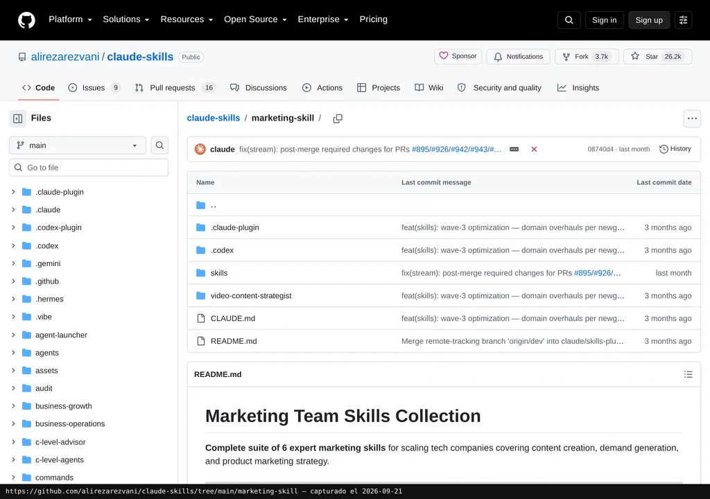Open the Discussions tab
This screenshot has height=499, width=710.
pos(259,88)
